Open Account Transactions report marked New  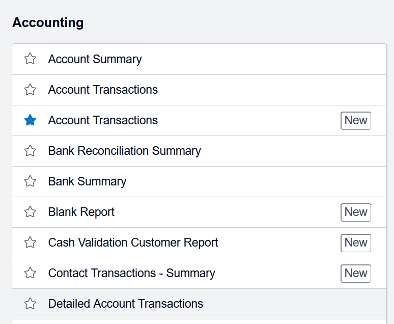pyautogui.click(x=103, y=120)
